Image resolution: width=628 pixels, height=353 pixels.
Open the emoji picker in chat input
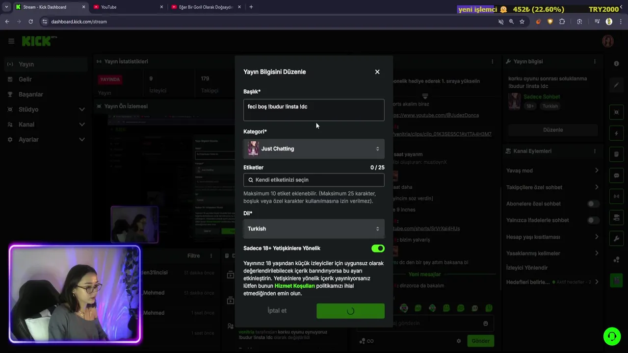point(486,324)
